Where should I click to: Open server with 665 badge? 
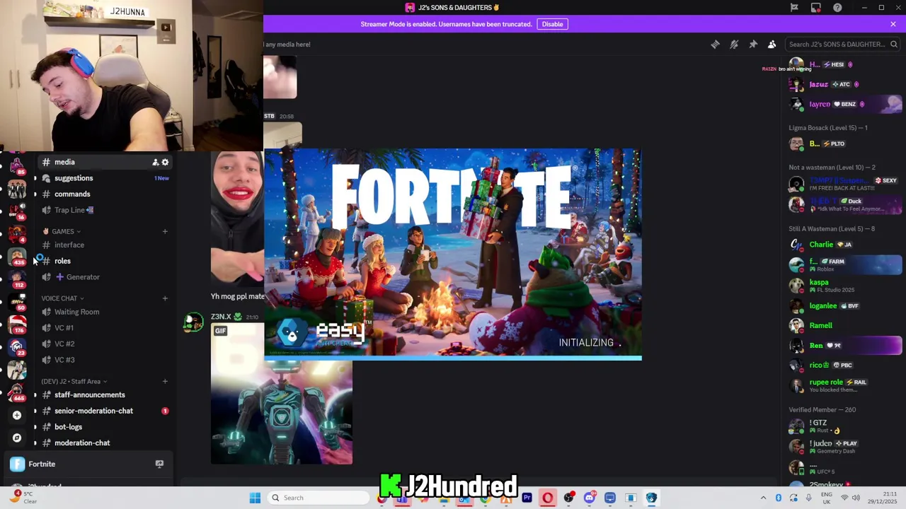click(x=17, y=391)
